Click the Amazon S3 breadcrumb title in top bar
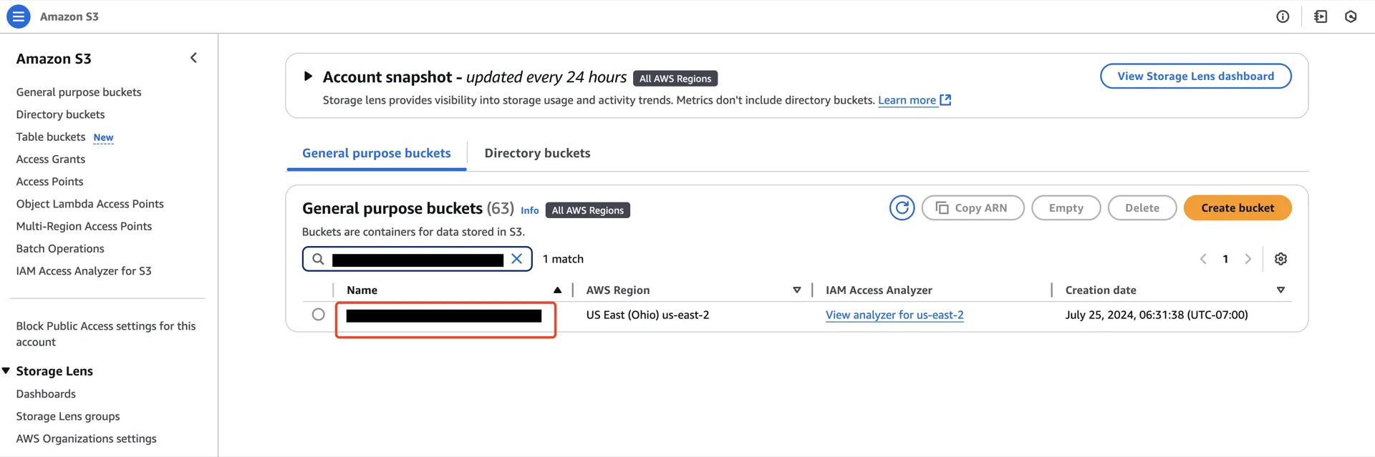Image resolution: width=1375 pixels, height=457 pixels. pyautogui.click(x=69, y=16)
